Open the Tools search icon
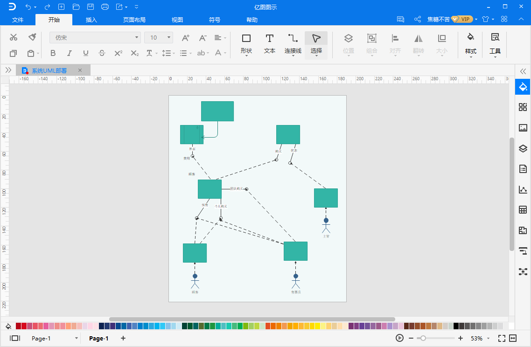This screenshot has width=531, height=347. click(x=495, y=45)
